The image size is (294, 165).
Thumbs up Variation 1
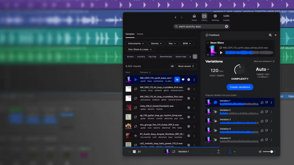[262, 103]
